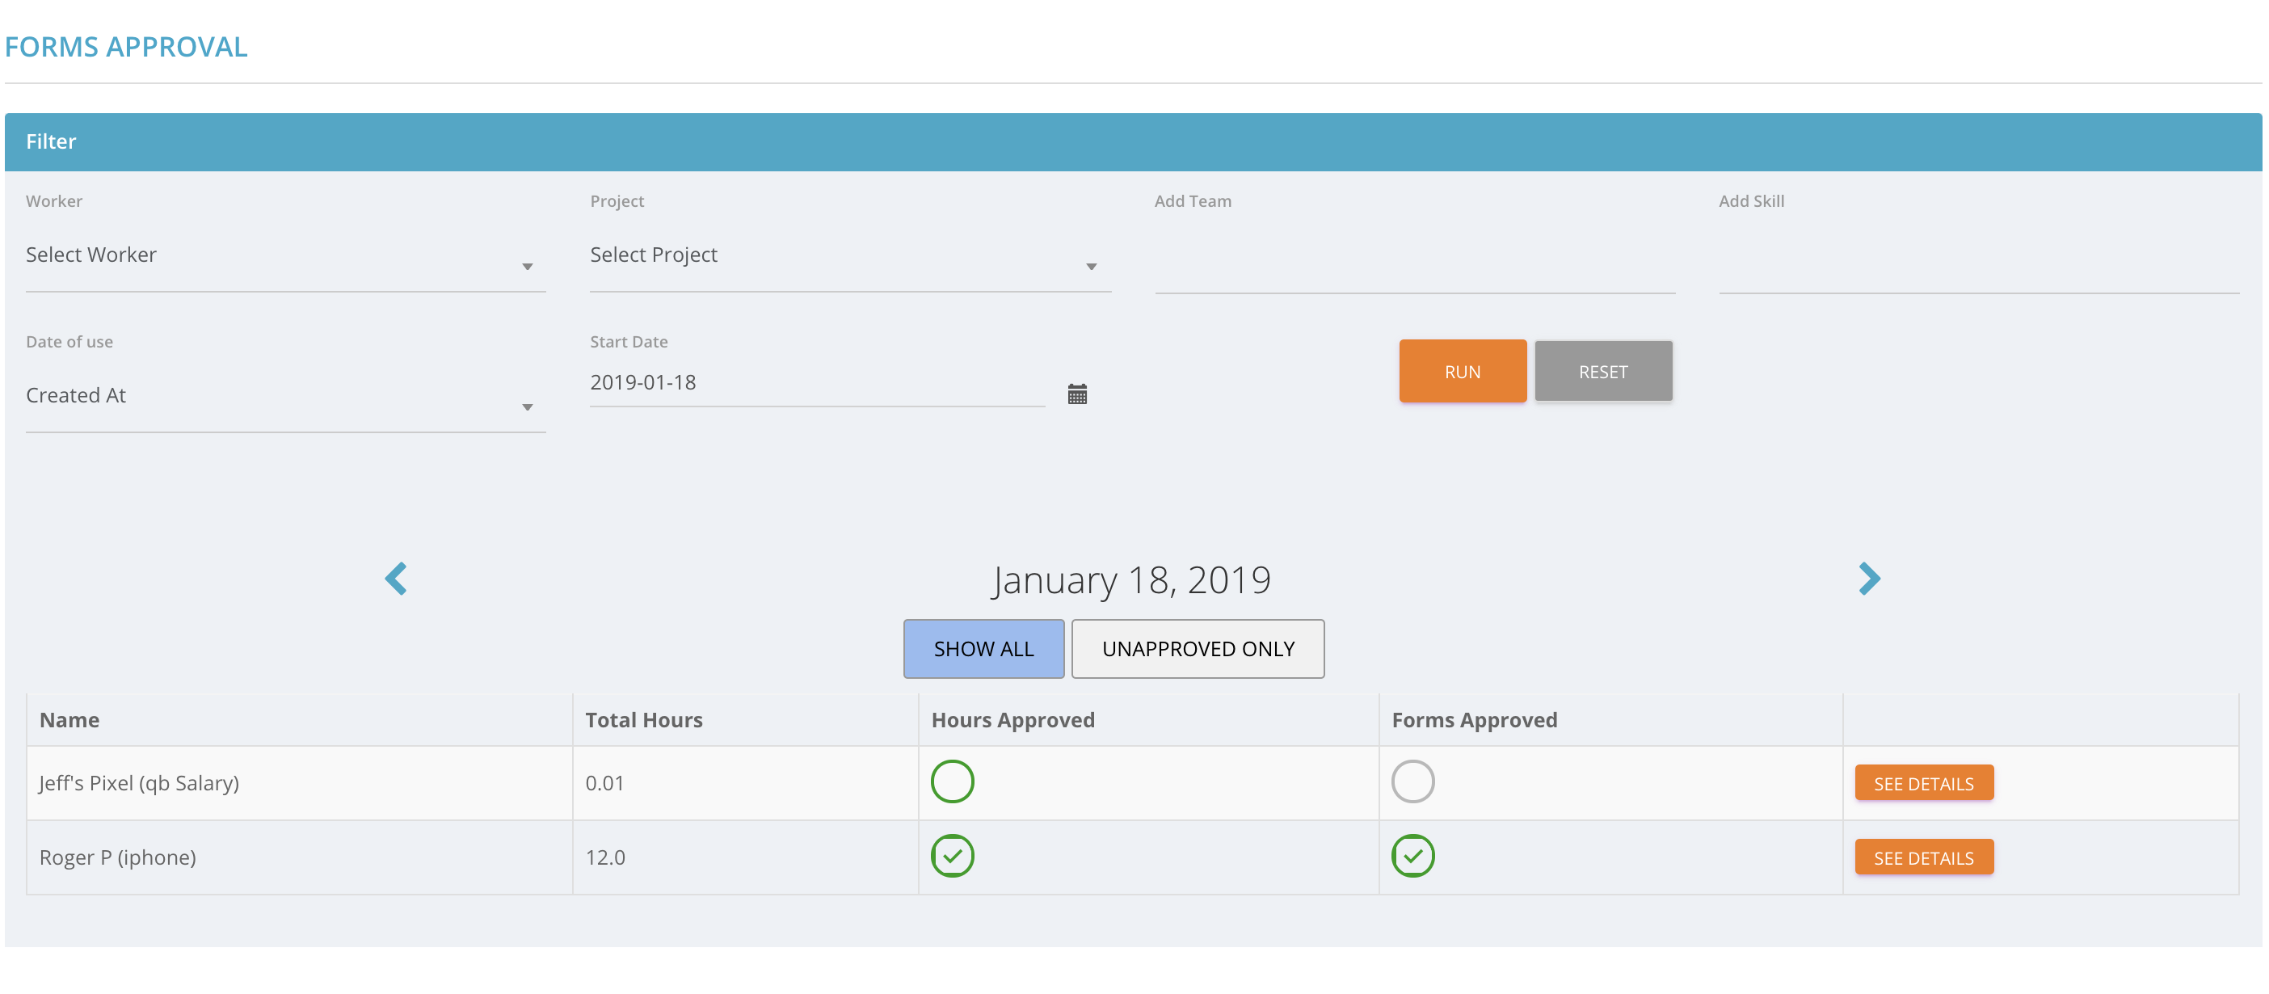This screenshot has width=2269, height=994.
Task: Click into the Add Skill field
Action: click(x=1977, y=264)
